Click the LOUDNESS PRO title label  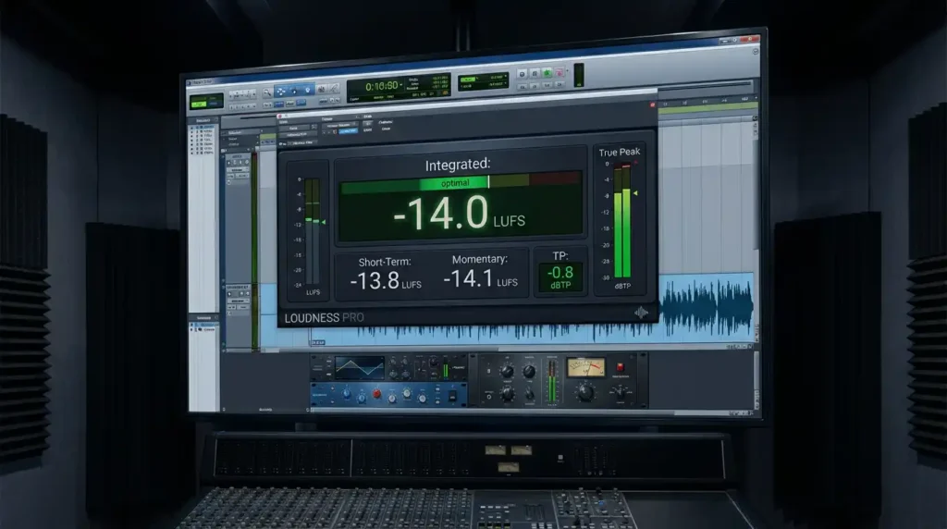(325, 317)
